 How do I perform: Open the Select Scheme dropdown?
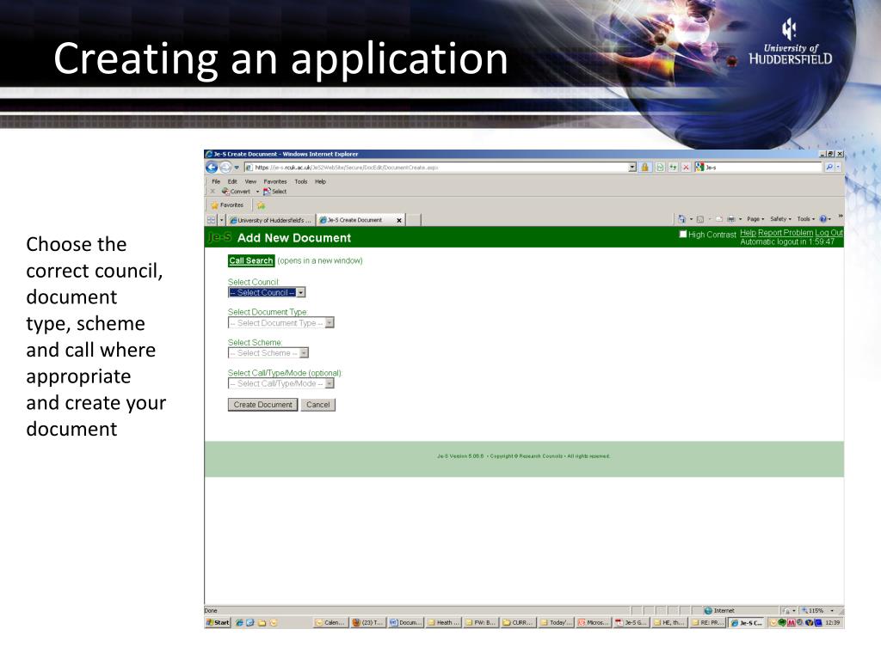point(268,353)
